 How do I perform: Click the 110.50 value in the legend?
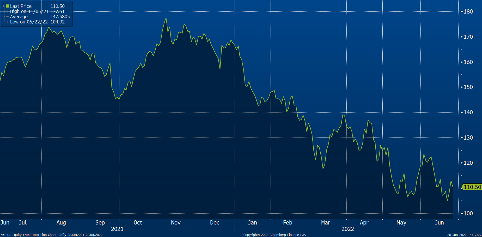[57, 6]
